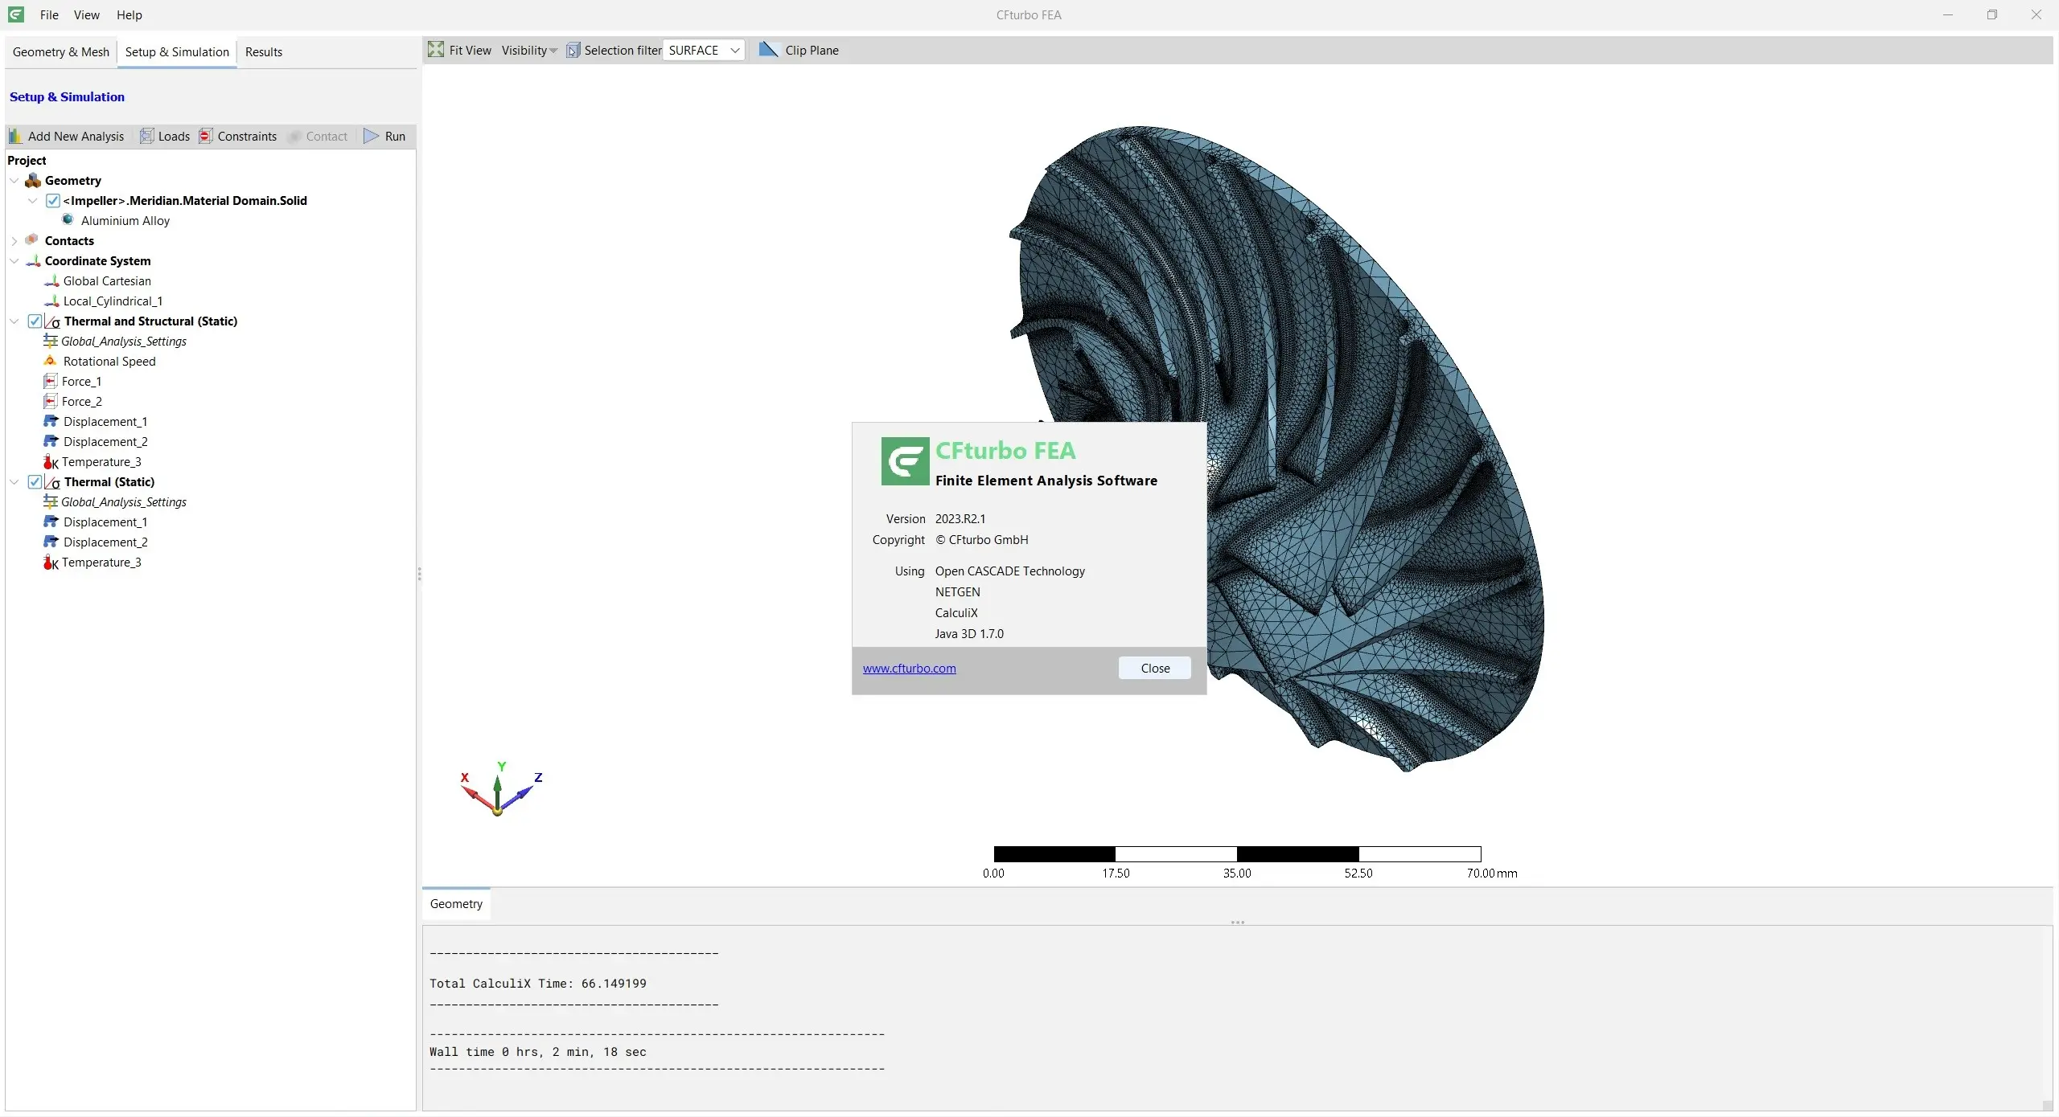Click the panel splitter handle beside the tree
The height and width of the screenshot is (1117, 2059).
click(419, 574)
